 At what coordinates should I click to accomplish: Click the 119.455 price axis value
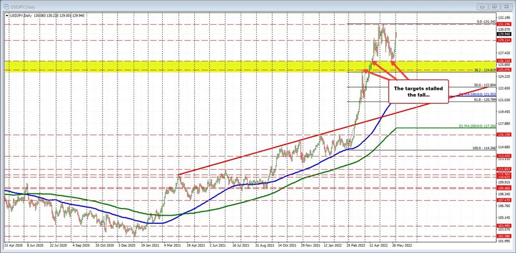coord(504,112)
